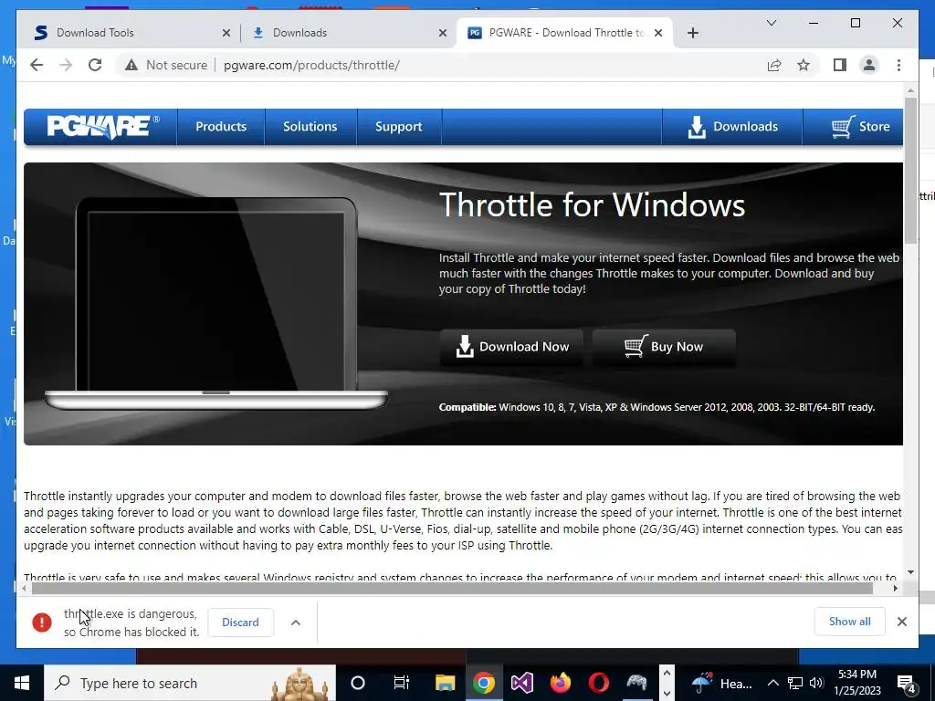Open a new browser tab

pos(692,33)
